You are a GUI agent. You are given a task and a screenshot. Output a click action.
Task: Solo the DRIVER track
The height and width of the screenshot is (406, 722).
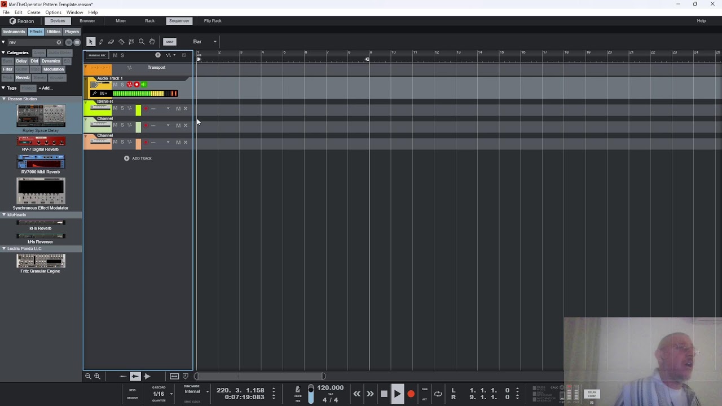click(x=122, y=108)
